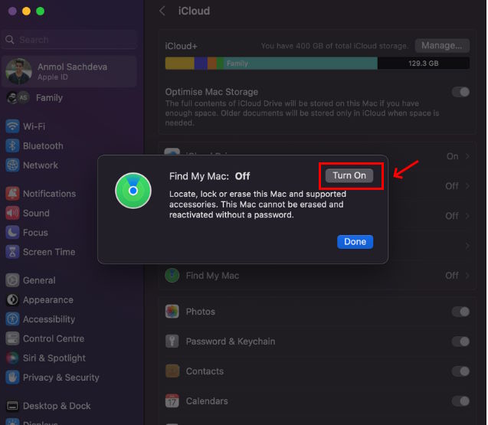Click the Photos app icon
The height and width of the screenshot is (425, 488).
172,312
